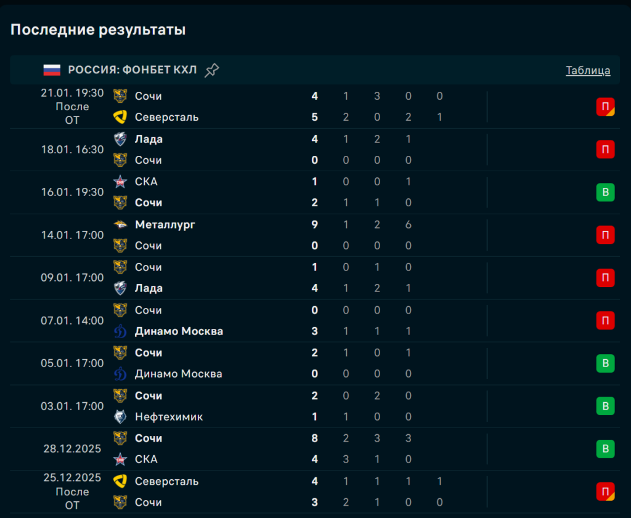
Task: Click the Северсталь logo in 21.01 match
Action: pyautogui.click(x=120, y=117)
